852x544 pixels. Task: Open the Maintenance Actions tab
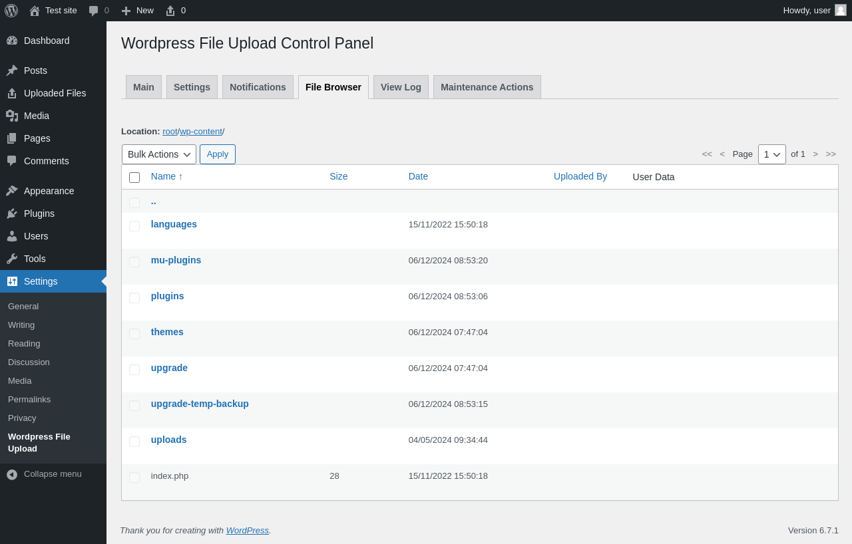(x=487, y=87)
